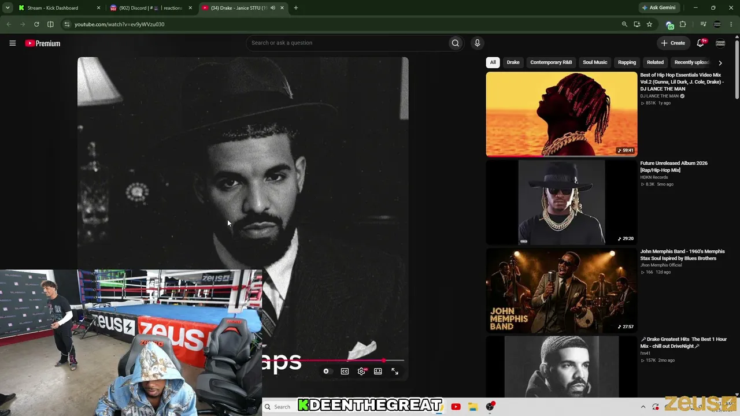Open the YouTube account avatar menu
This screenshot has height=416, width=740.
point(720,43)
